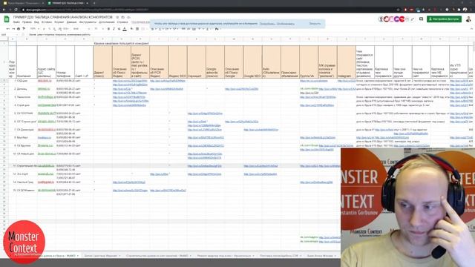
Task: Open the Вставка menu
Action: click(x=47, y=22)
